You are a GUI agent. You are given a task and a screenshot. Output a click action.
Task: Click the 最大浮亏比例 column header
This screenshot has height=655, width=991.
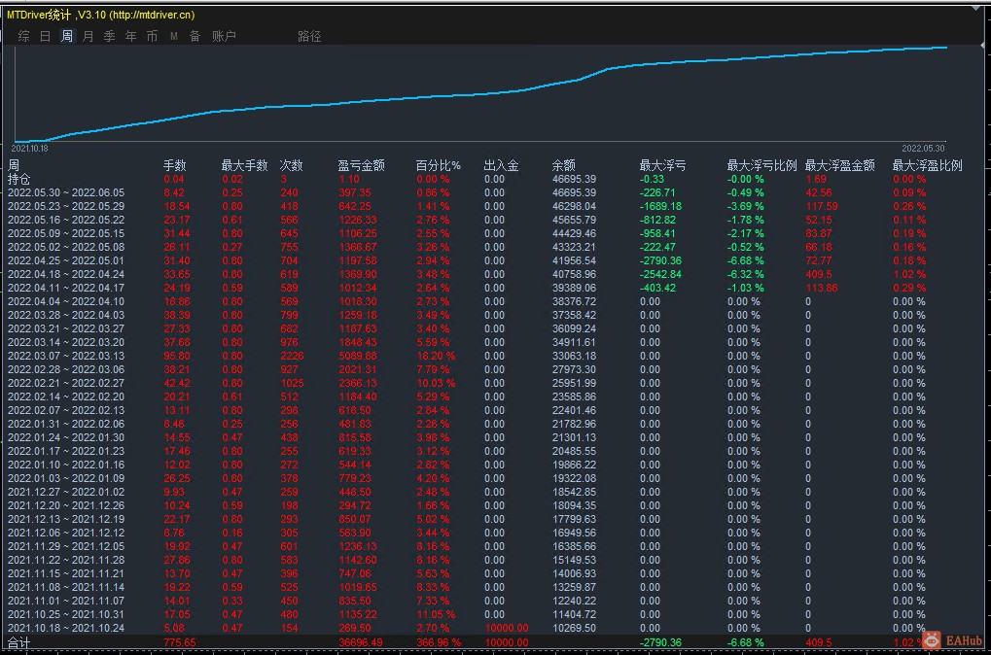pos(761,165)
